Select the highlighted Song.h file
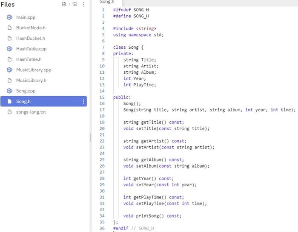 coord(43,101)
